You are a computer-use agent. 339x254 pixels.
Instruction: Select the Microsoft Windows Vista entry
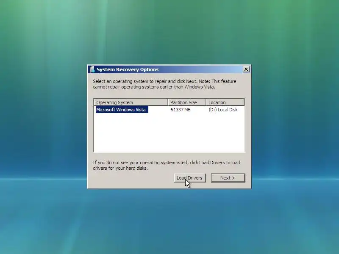point(122,110)
